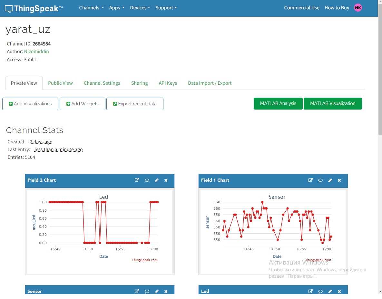Open the Support dropdown menu

click(x=166, y=8)
